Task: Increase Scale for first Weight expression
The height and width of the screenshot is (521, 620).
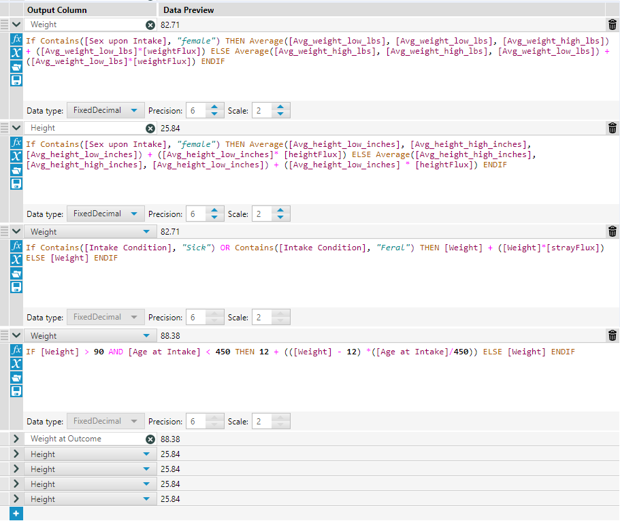Action: pyautogui.click(x=280, y=107)
